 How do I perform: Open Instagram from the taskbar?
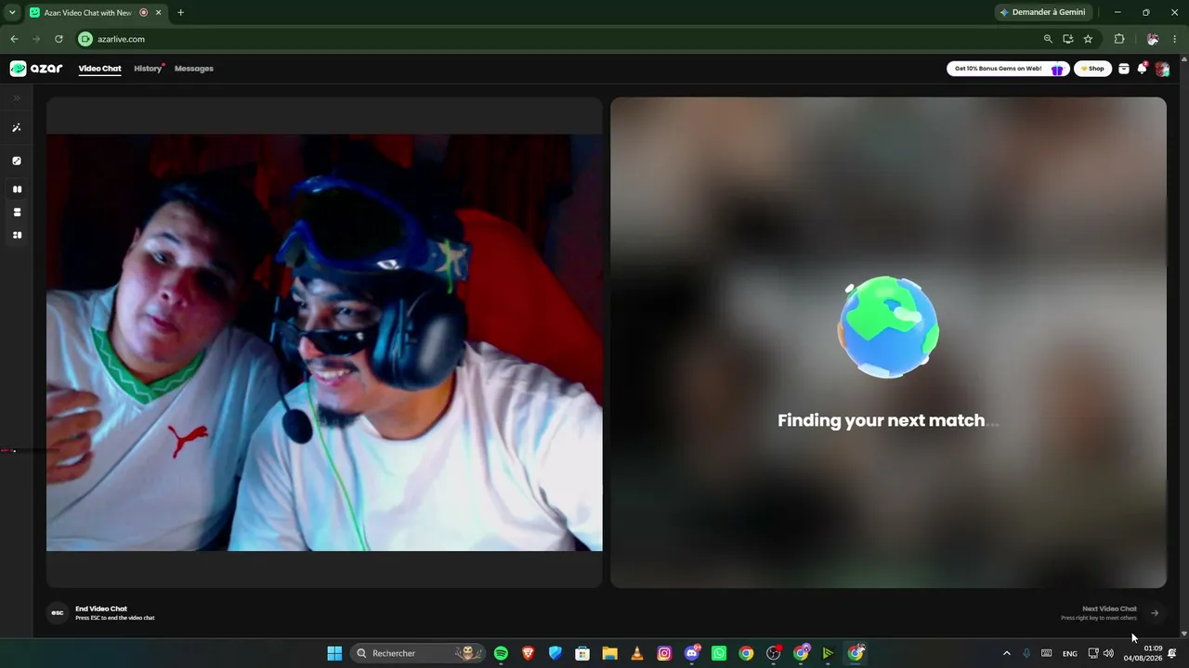pyautogui.click(x=664, y=653)
